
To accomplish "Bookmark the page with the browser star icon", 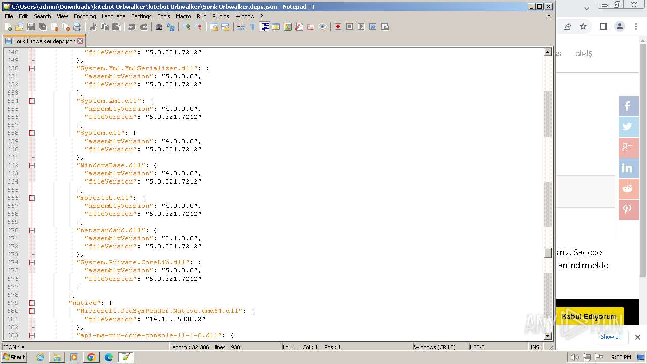I will coord(583,26).
